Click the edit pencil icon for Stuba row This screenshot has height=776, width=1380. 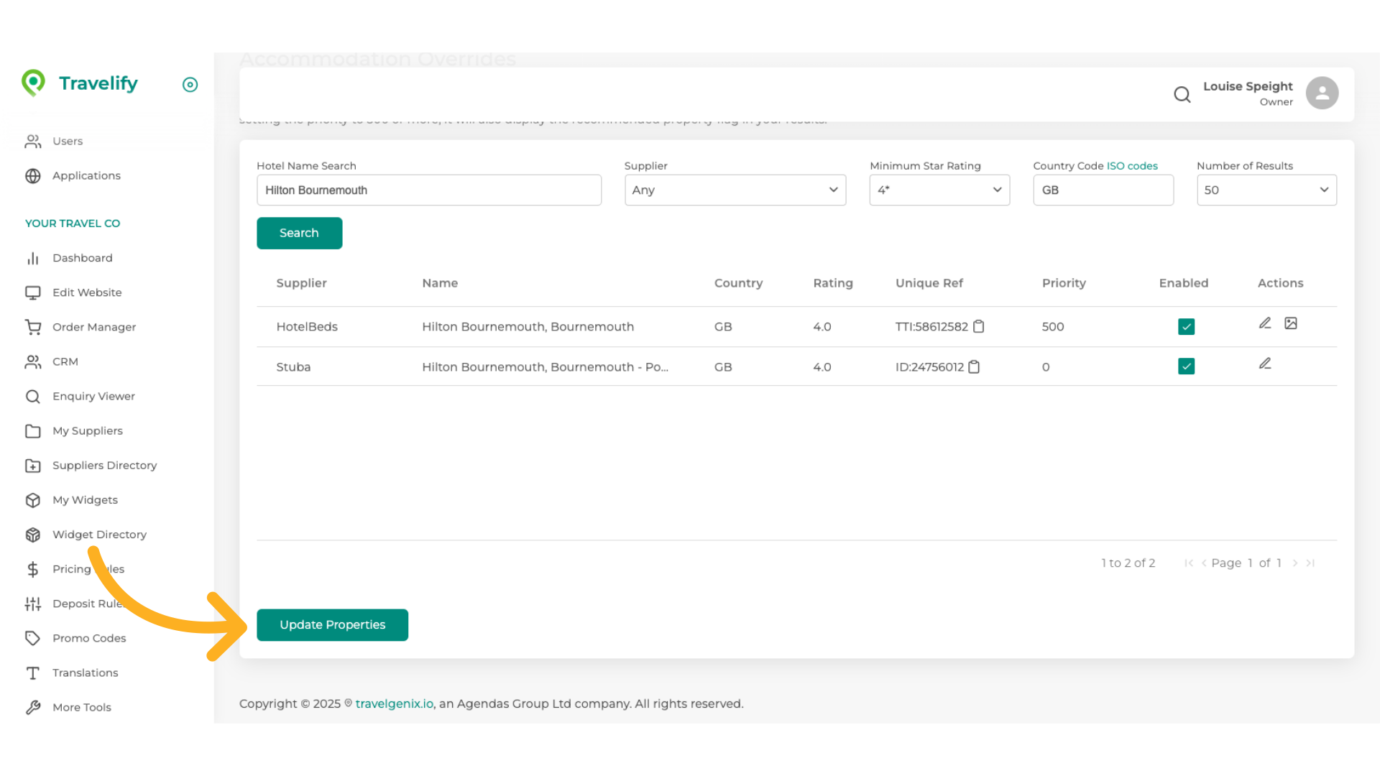coord(1265,364)
